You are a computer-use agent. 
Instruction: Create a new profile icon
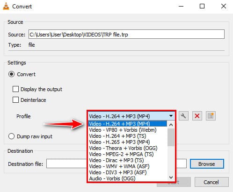[211, 116]
